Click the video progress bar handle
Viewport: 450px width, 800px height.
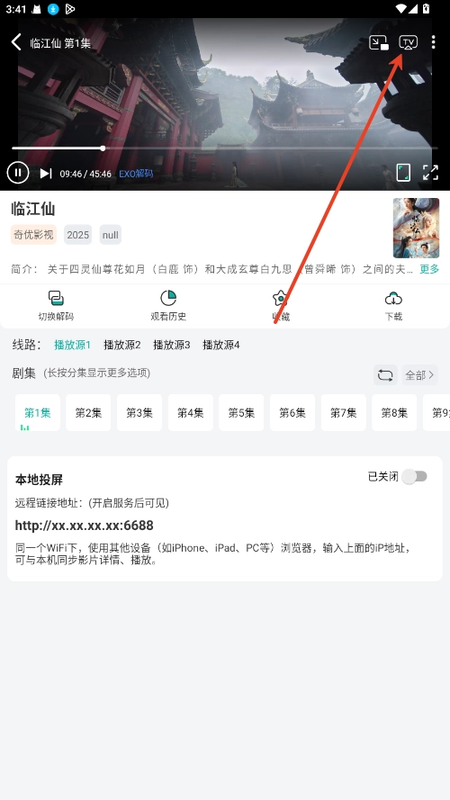(x=103, y=148)
